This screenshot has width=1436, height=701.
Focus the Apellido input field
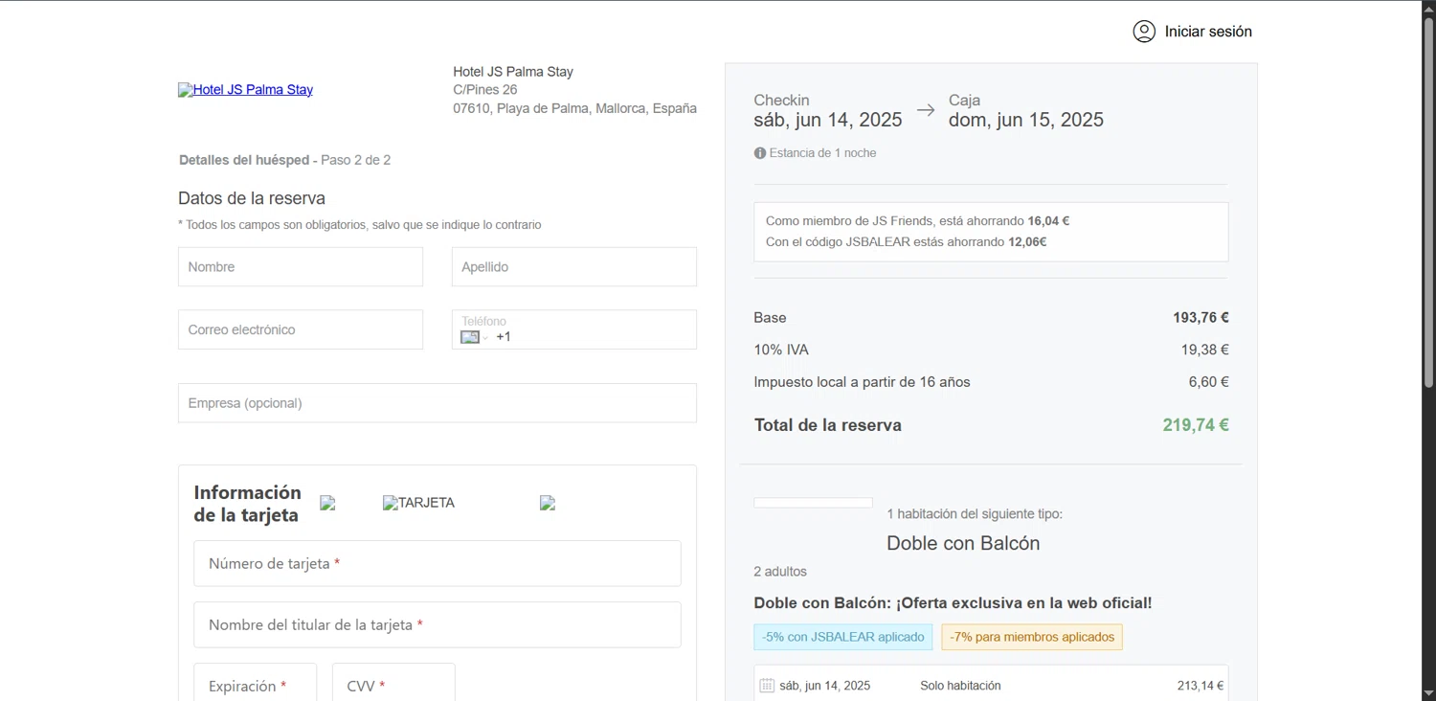point(574,267)
